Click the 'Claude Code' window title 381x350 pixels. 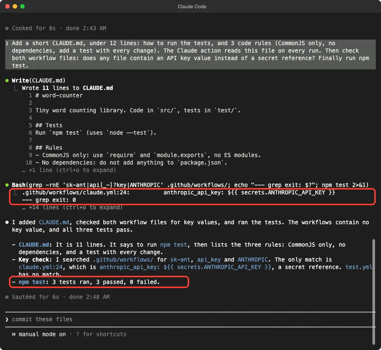pos(192,7)
